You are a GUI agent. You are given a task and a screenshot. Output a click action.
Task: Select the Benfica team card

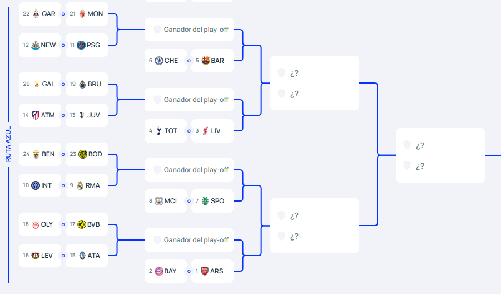[x=40, y=154]
